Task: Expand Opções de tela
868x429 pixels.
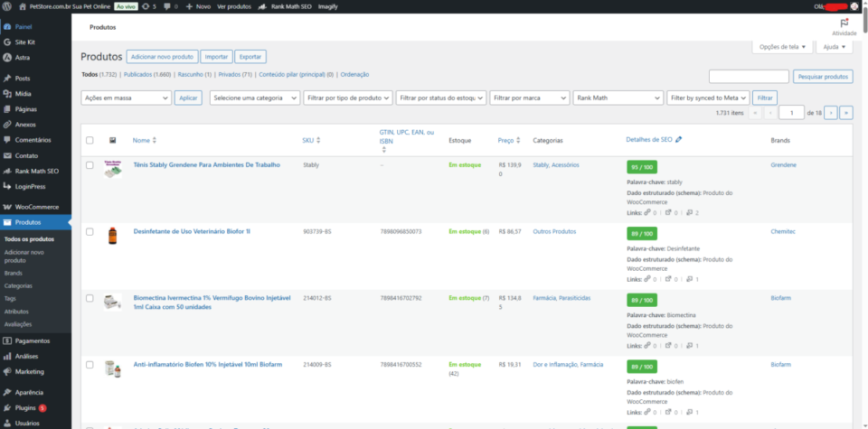Action: [x=782, y=47]
